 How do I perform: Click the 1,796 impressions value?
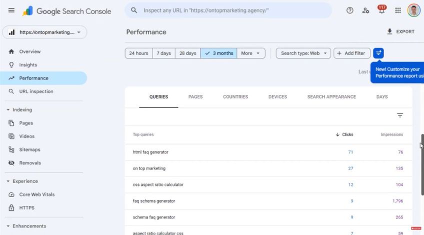tap(398, 201)
